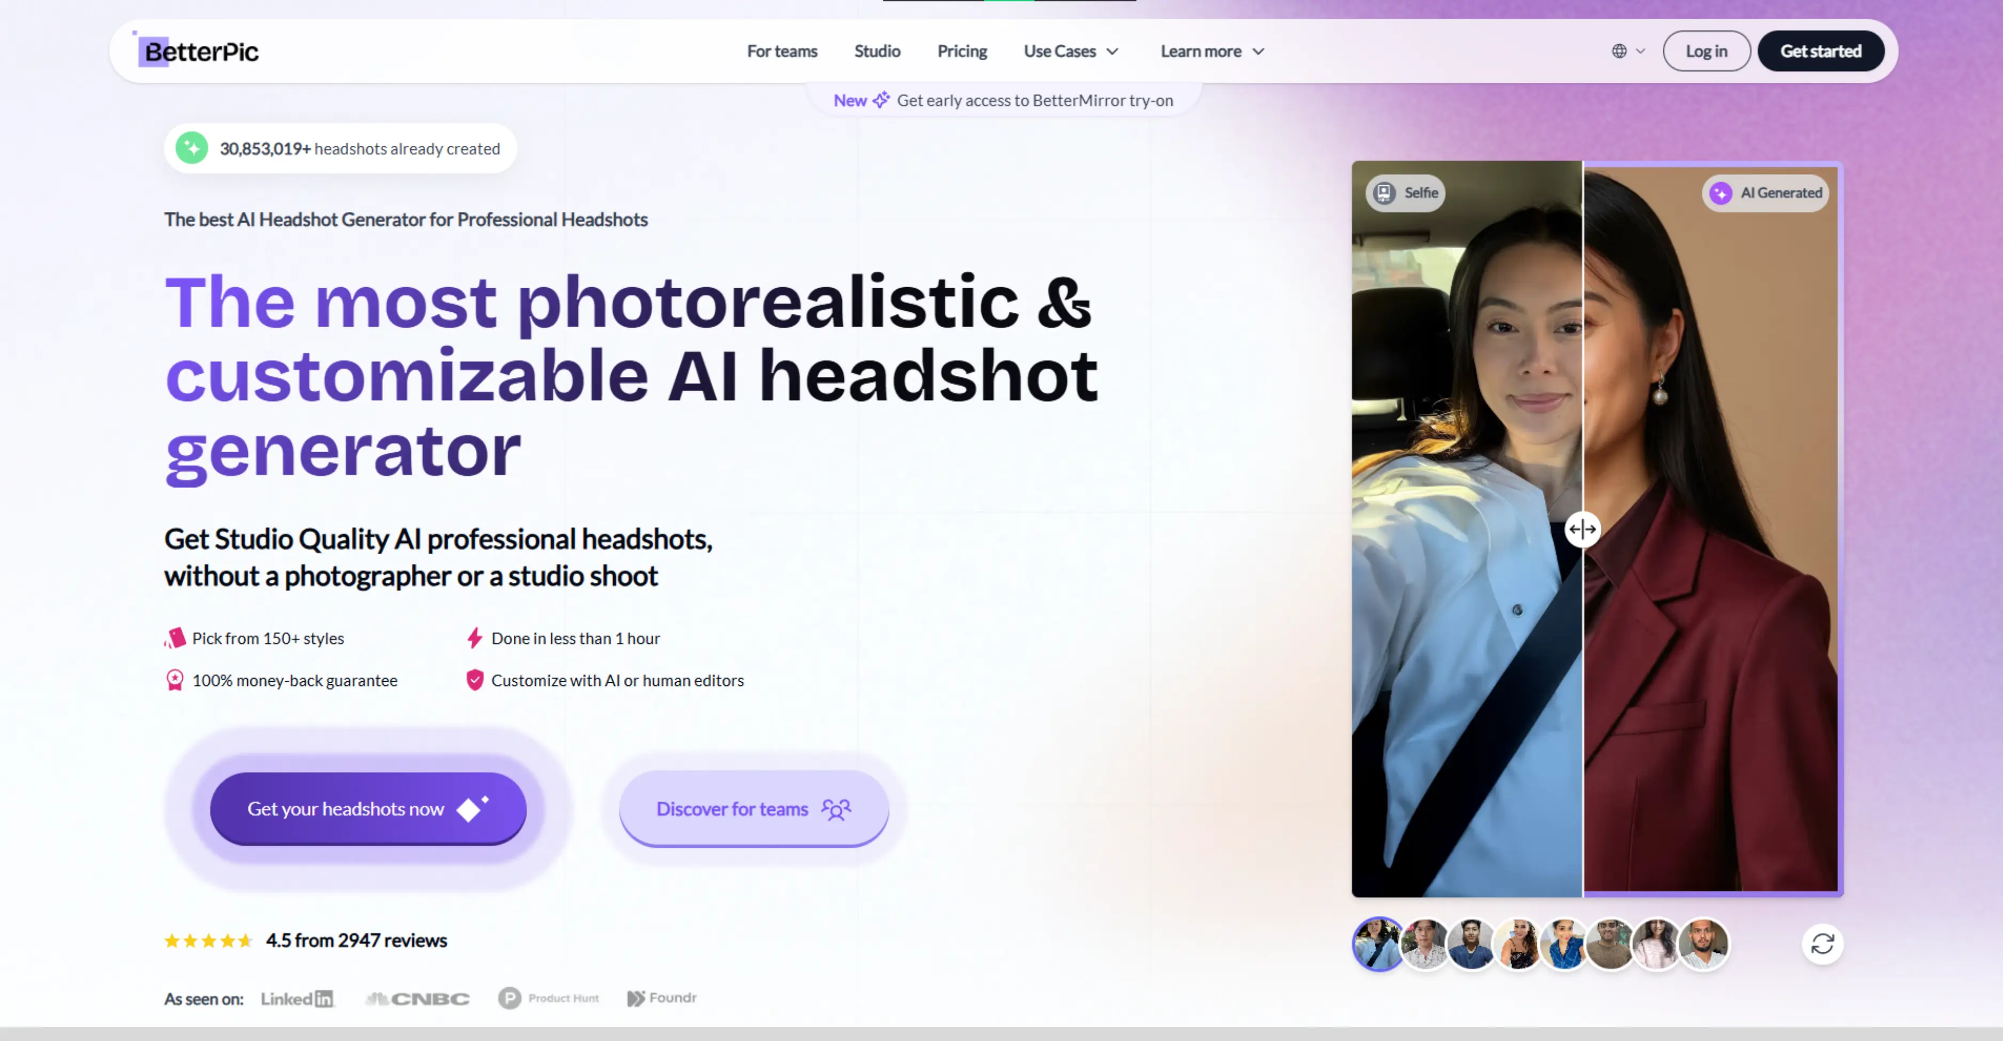Click 100% money-back guarantee text
Viewport: 2003px width, 1041px height.
(x=295, y=681)
